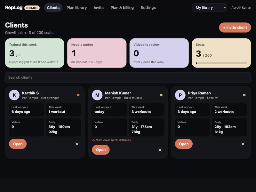Click "Iron Temple · Build muscle" subtitle
This screenshot has width=256, height=192.
[124, 98]
